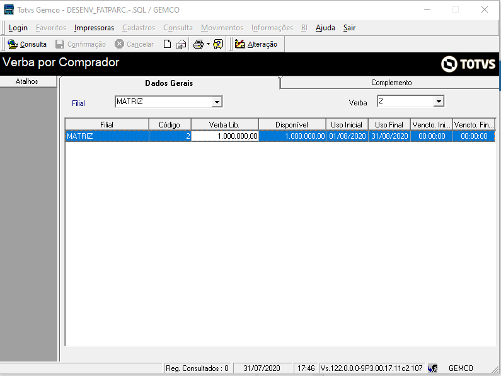Click the Código column header

170,124
